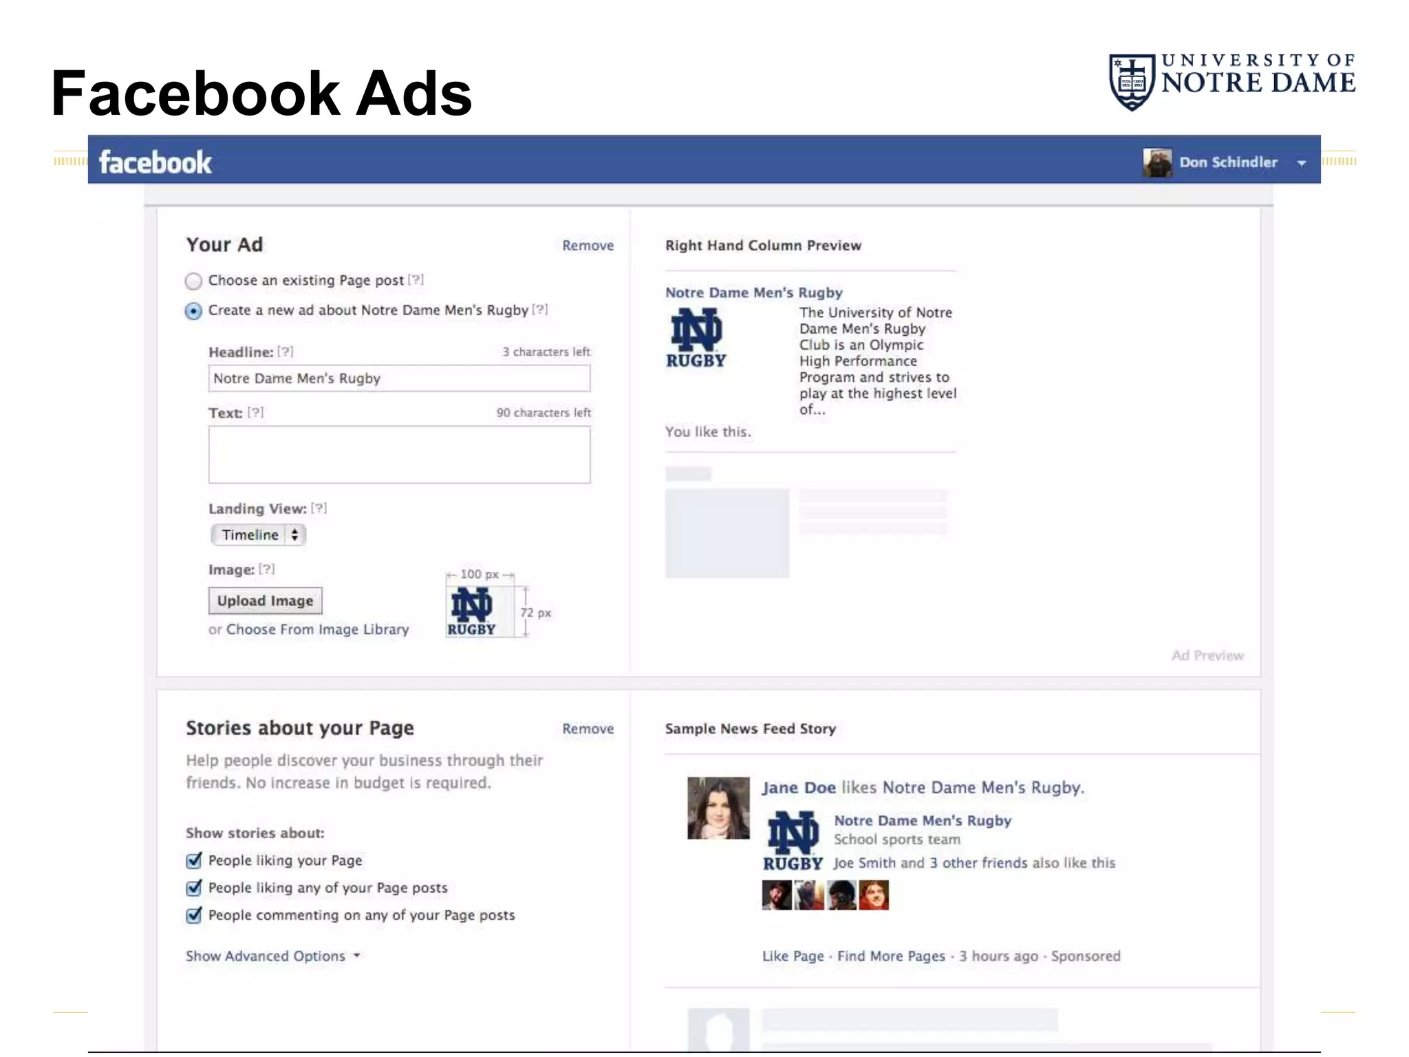Screen dimensions: 1409x1057
Task: Toggle People commenting on Page posts checkbox
Action: coord(194,915)
